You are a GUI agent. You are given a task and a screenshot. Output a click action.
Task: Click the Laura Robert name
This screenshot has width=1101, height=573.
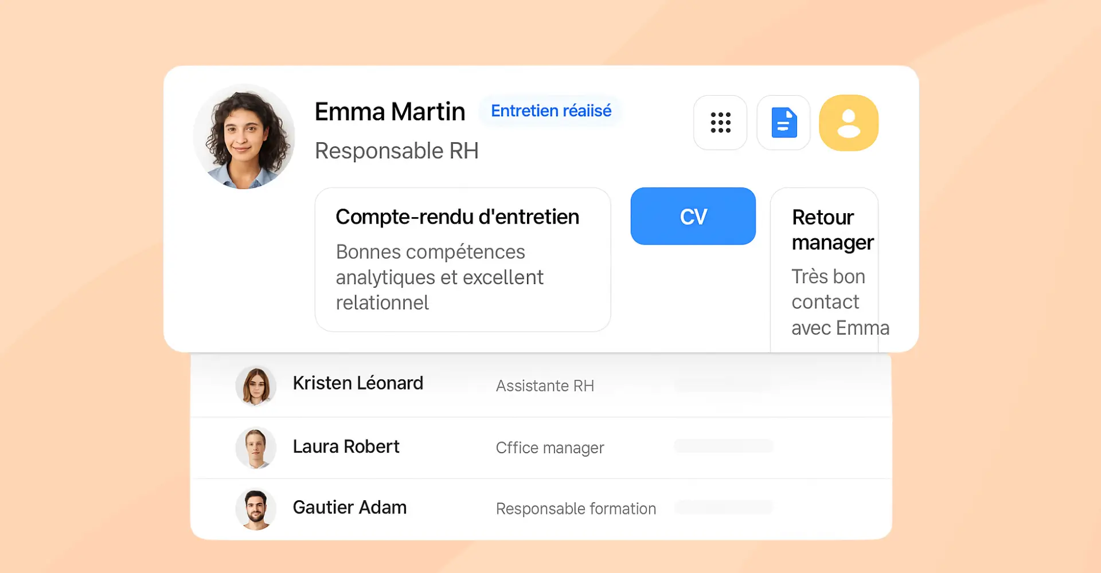(346, 446)
